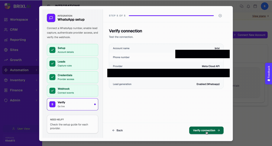Screen dimensions: 272x146
Task: Open the user avatar menu
Action: [x=264, y=6]
